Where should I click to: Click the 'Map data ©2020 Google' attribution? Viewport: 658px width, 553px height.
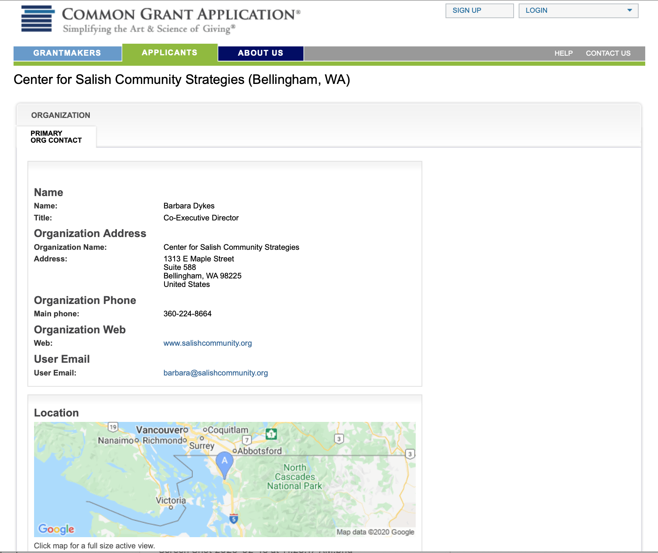pos(375,532)
